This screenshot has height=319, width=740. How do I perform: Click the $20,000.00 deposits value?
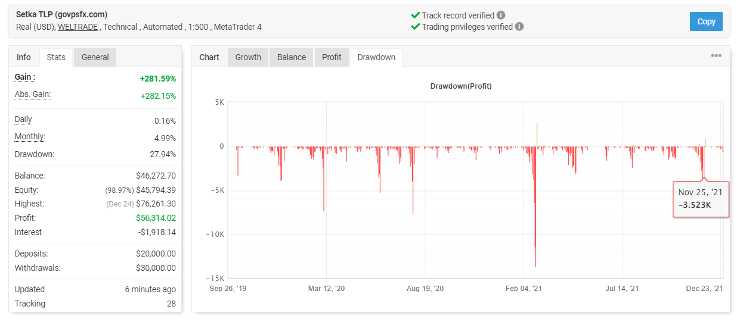click(156, 254)
